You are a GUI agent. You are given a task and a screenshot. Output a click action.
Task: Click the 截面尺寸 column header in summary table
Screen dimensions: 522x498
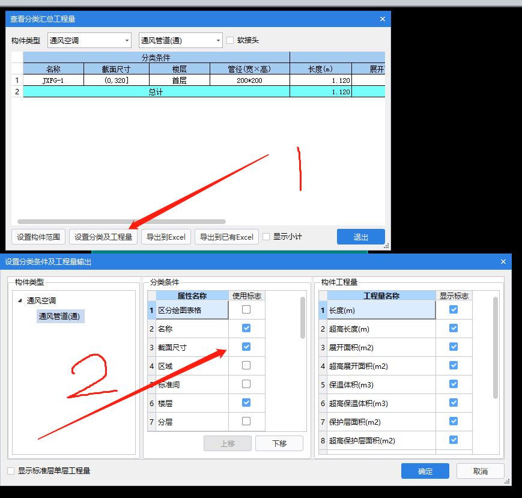[116, 69]
